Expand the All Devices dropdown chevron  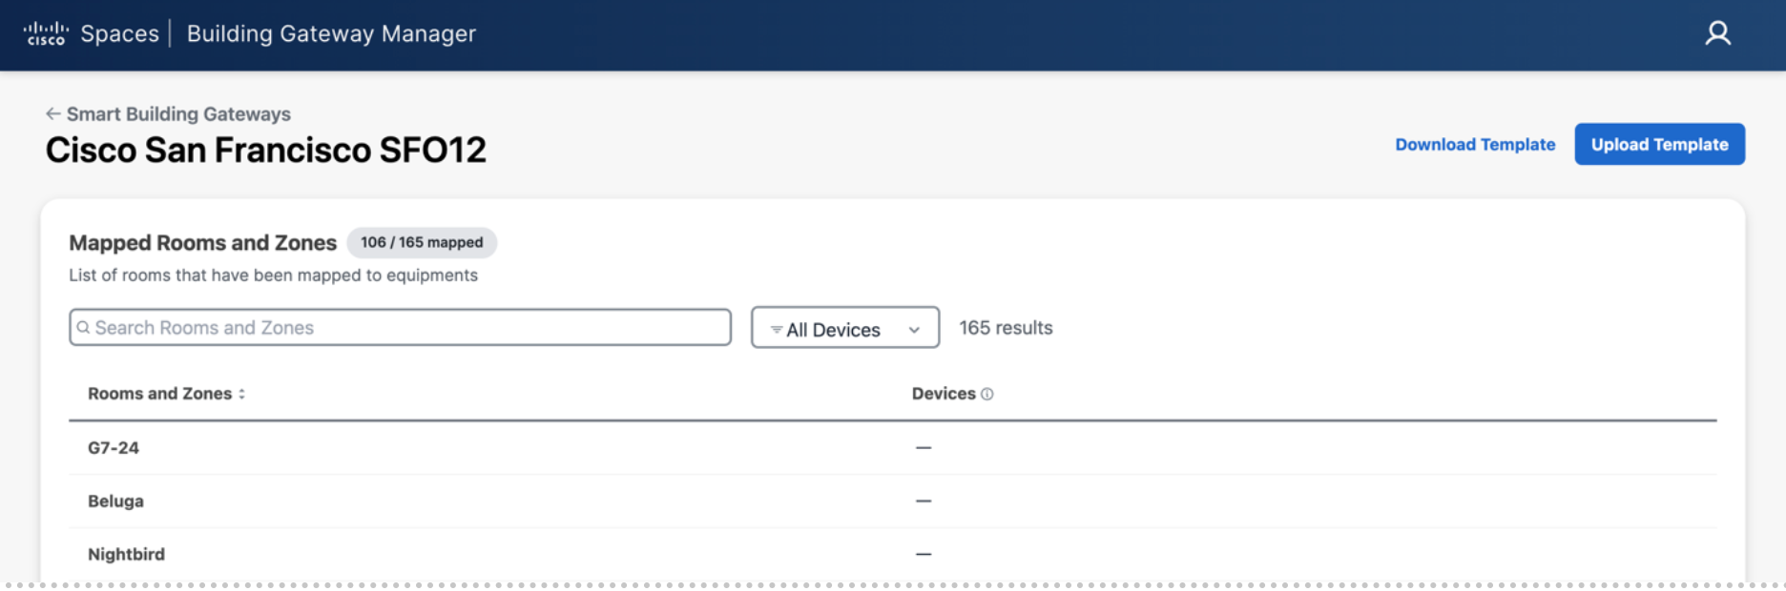click(x=914, y=330)
